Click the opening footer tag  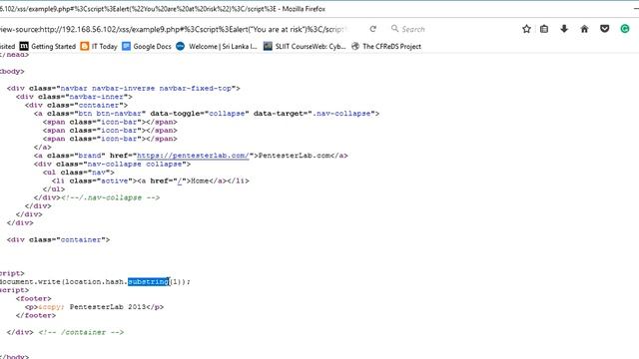tap(34, 299)
